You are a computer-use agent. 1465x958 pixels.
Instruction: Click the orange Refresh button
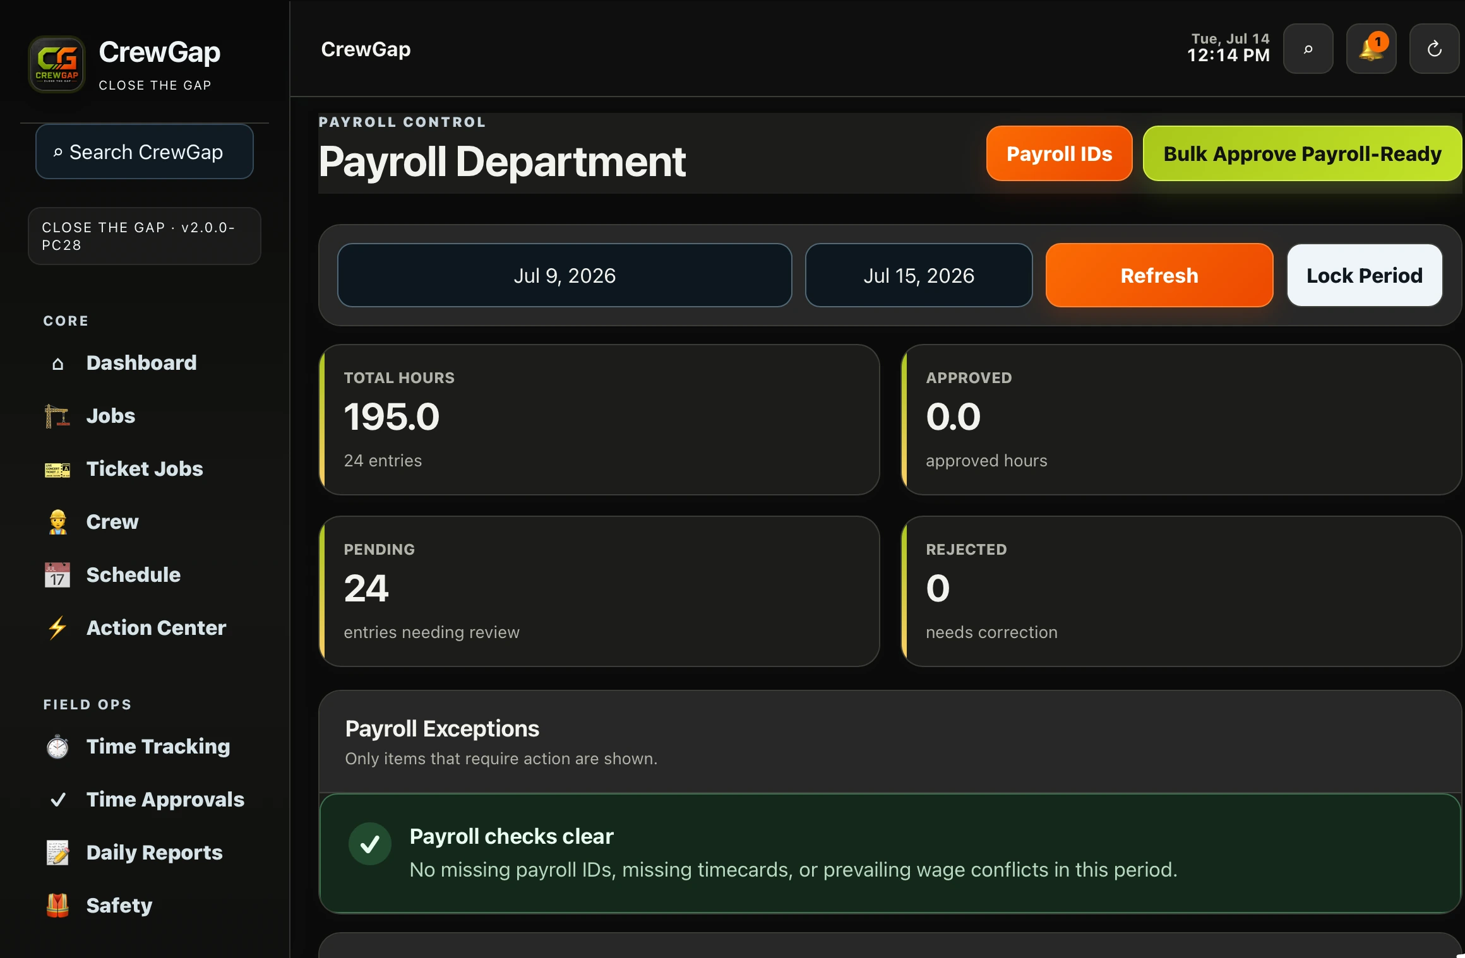(x=1159, y=275)
